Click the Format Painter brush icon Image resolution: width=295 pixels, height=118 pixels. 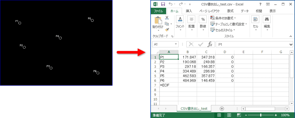pos(167,30)
